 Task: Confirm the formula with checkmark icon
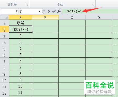point(54,11)
